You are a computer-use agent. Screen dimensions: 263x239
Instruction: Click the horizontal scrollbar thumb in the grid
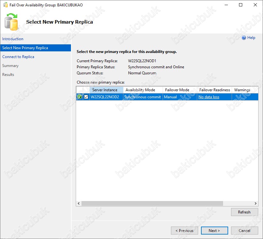152,203
